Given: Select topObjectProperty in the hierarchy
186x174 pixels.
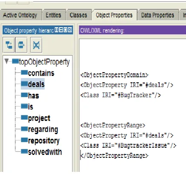Looking at the screenshot, I should tap(44, 62).
